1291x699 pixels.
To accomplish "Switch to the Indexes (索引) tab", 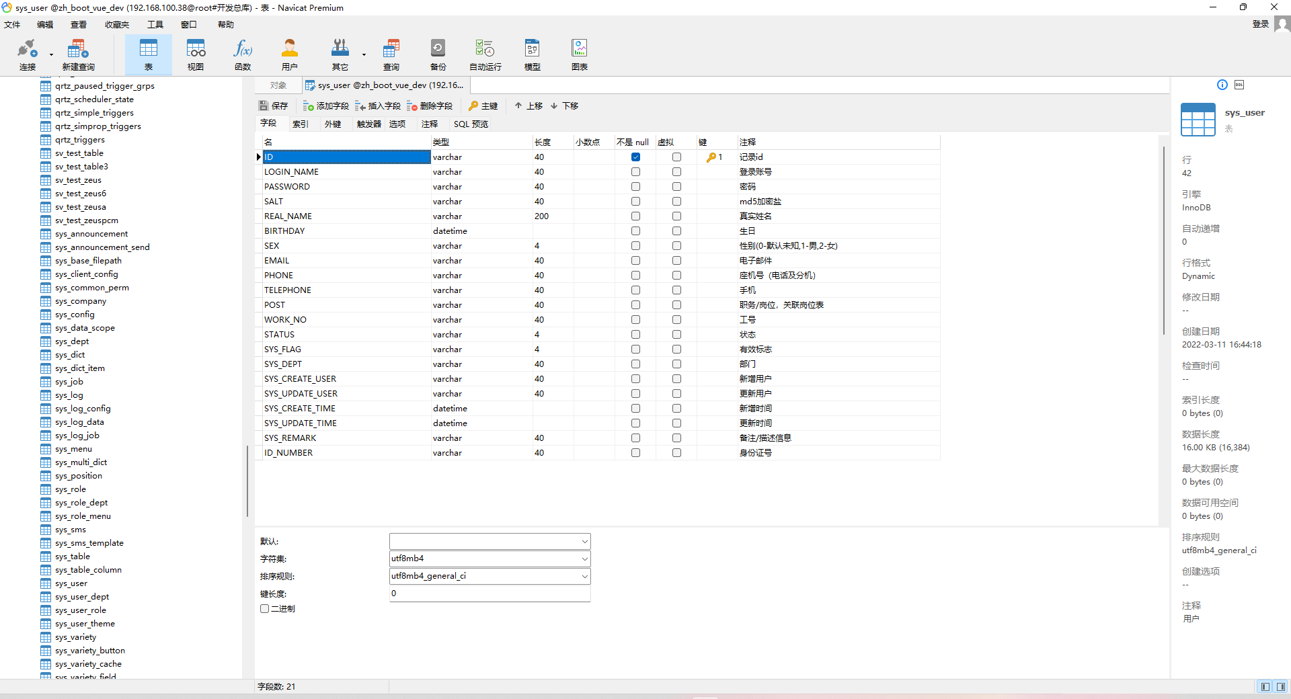I will (301, 124).
